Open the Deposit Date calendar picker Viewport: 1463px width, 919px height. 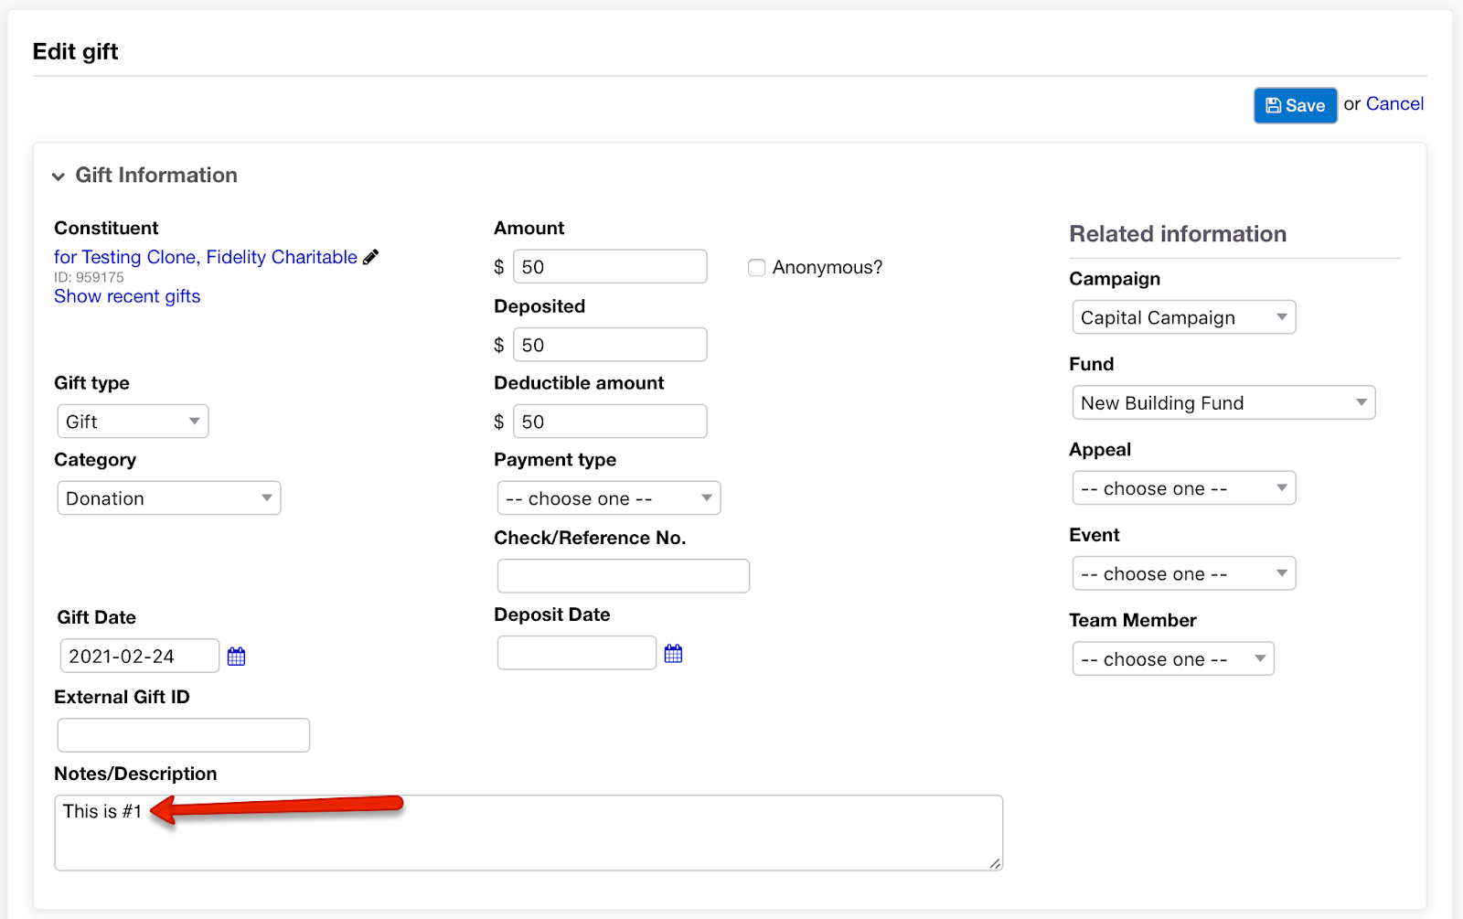click(673, 654)
